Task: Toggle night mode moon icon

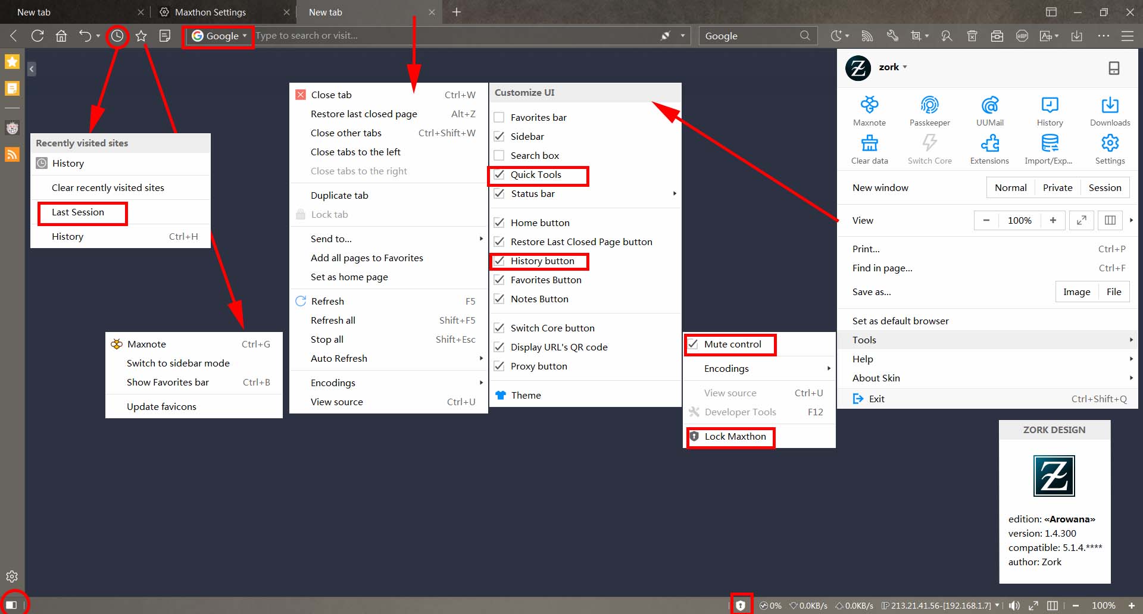Action: pyautogui.click(x=836, y=36)
